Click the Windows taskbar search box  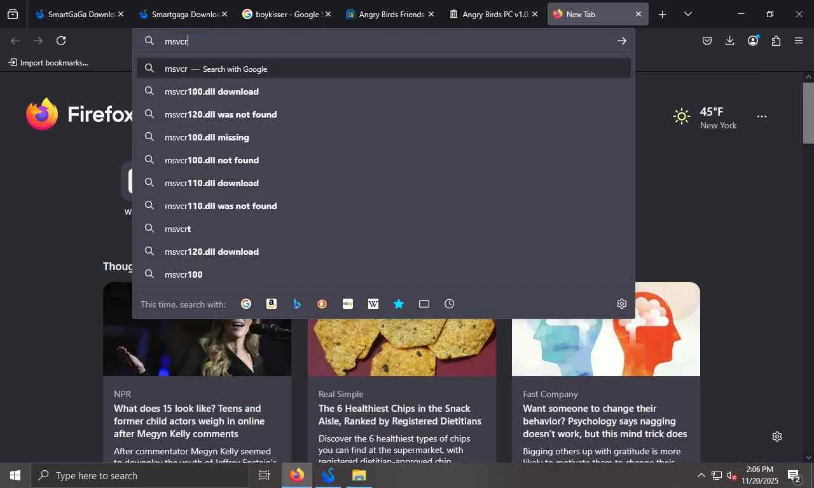click(x=140, y=475)
